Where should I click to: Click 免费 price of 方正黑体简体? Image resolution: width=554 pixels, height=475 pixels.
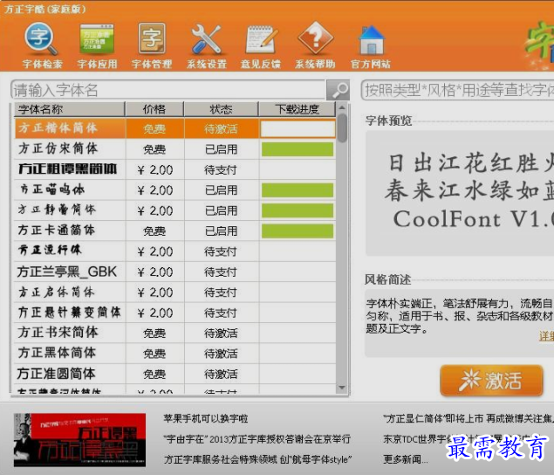coord(154,354)
